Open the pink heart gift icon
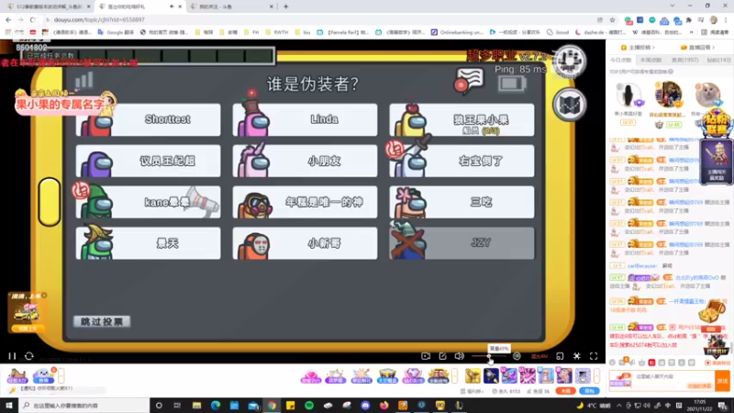The width and height of the screenshot is (734, 413). (310, 375)
